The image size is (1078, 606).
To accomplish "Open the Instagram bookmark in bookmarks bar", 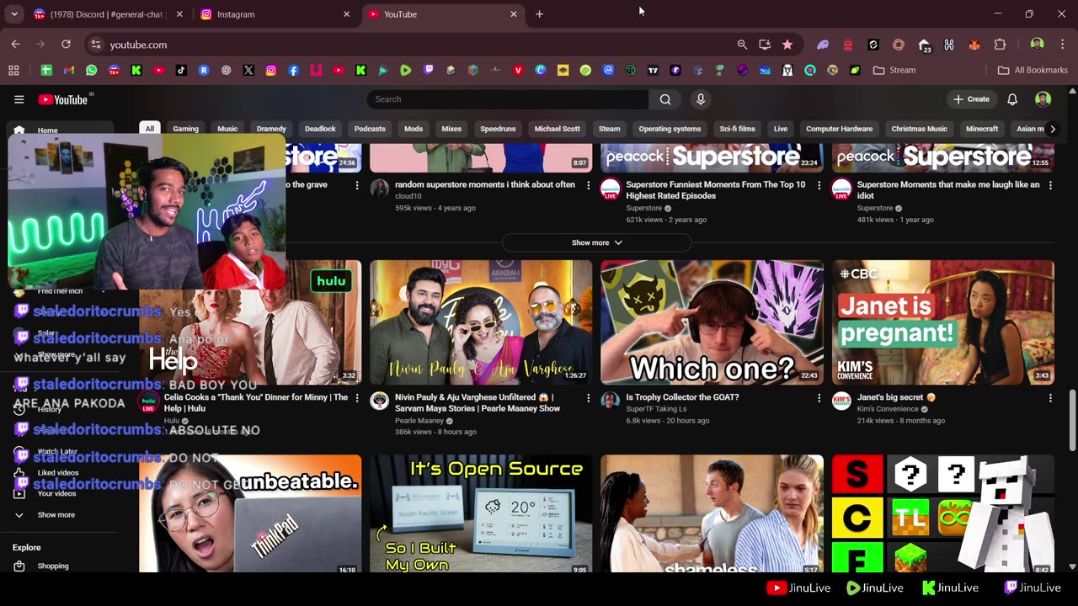I will pyautogui.click(x=271, y=71).
